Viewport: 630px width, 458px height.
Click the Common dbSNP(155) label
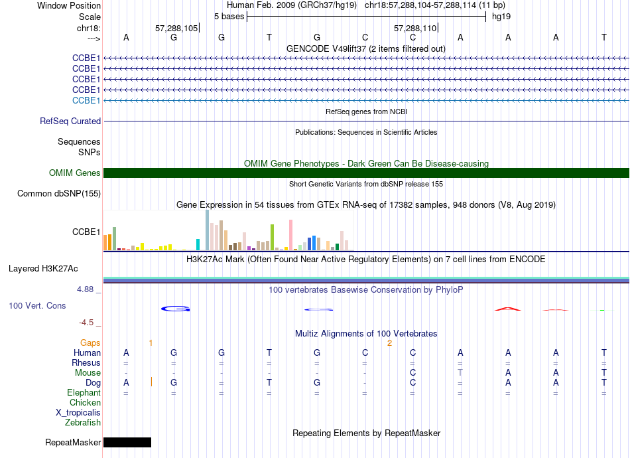point(58,193)
